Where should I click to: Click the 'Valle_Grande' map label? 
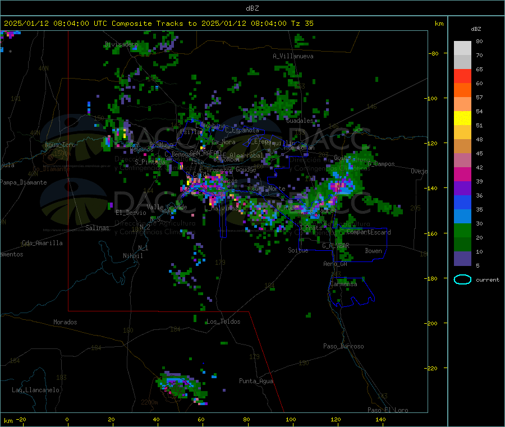(x=167, y=207)
